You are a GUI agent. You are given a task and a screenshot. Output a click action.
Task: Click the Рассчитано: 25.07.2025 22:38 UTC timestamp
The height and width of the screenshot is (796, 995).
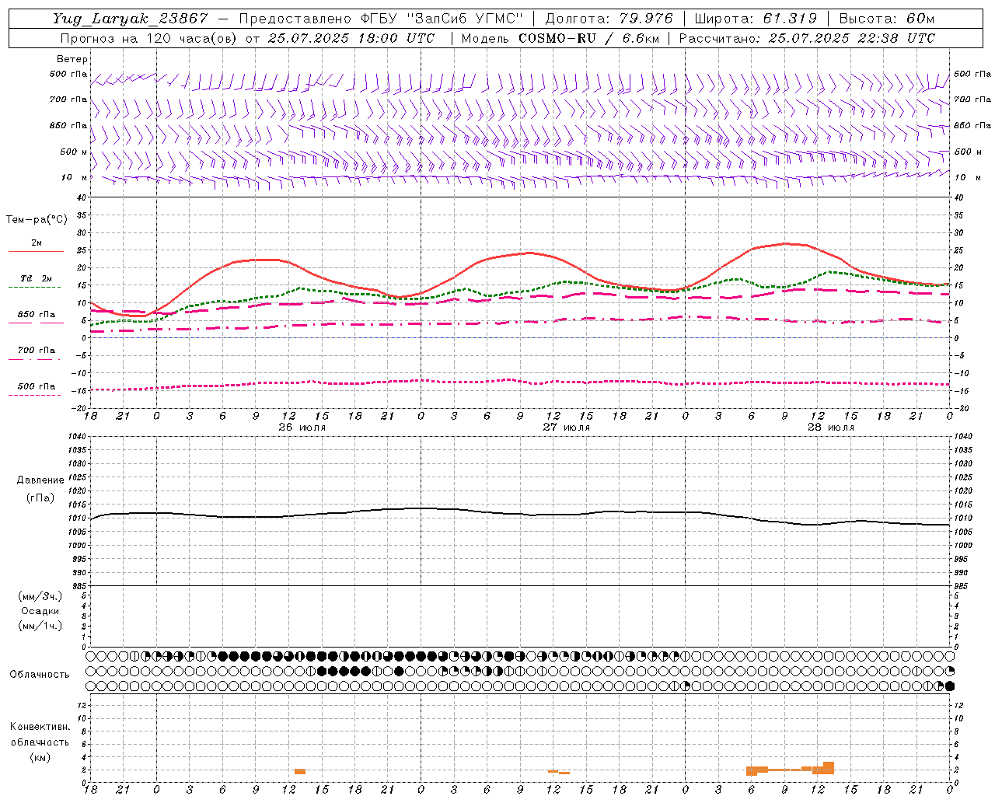click(x=807, y=38)
